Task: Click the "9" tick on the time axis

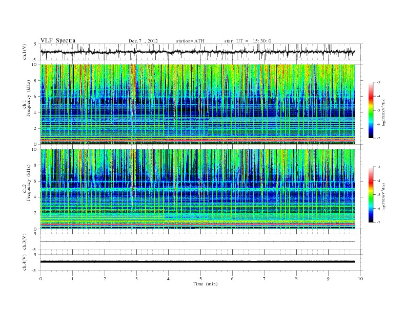Action: 328,279
